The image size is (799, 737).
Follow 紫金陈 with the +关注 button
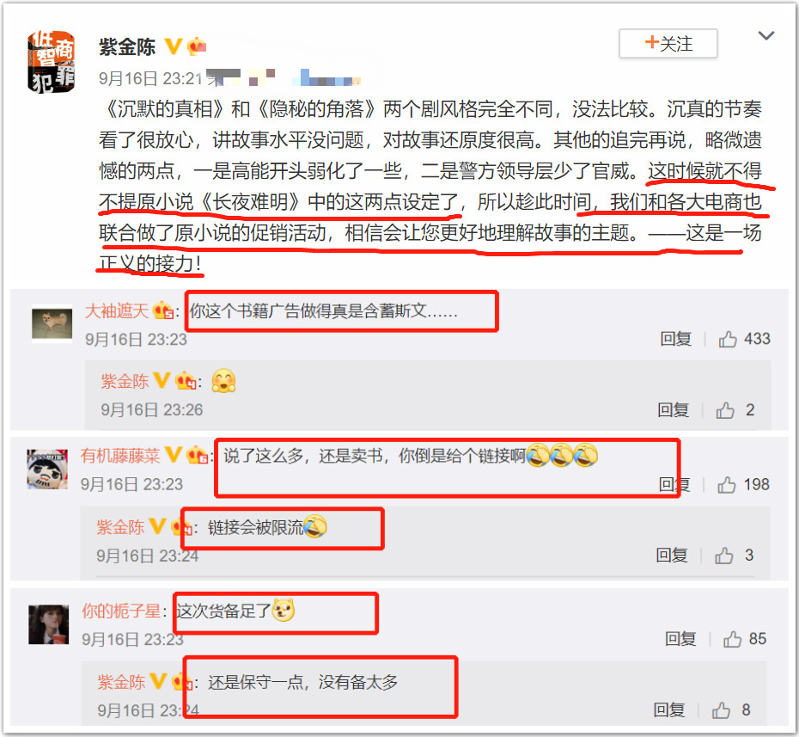click(x=668, y=43)
